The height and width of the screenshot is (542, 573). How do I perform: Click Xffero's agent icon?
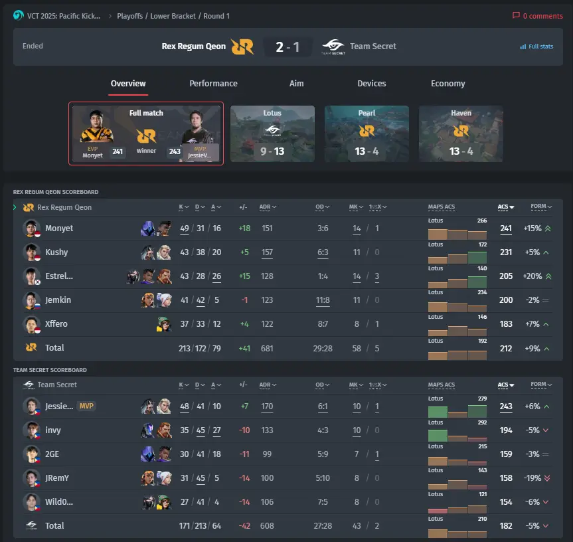coord(164,324)
